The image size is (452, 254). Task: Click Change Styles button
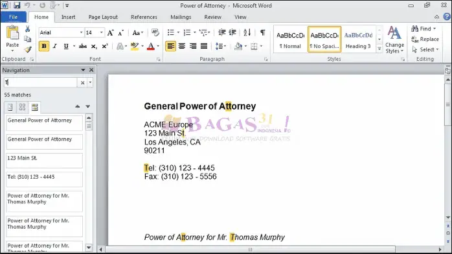click(x=394, y=40)
